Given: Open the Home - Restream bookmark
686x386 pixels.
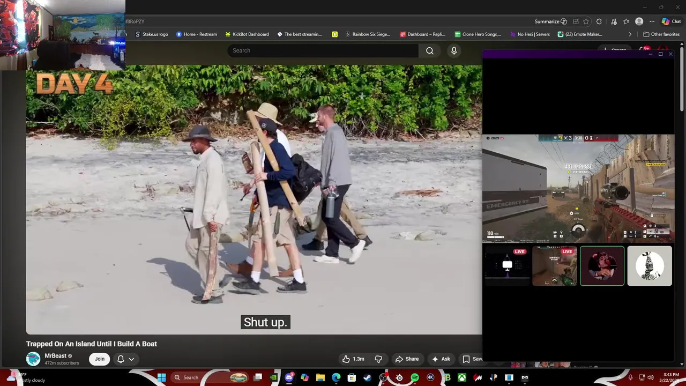Looking at the screenshot, I should [x=197, y=34].
